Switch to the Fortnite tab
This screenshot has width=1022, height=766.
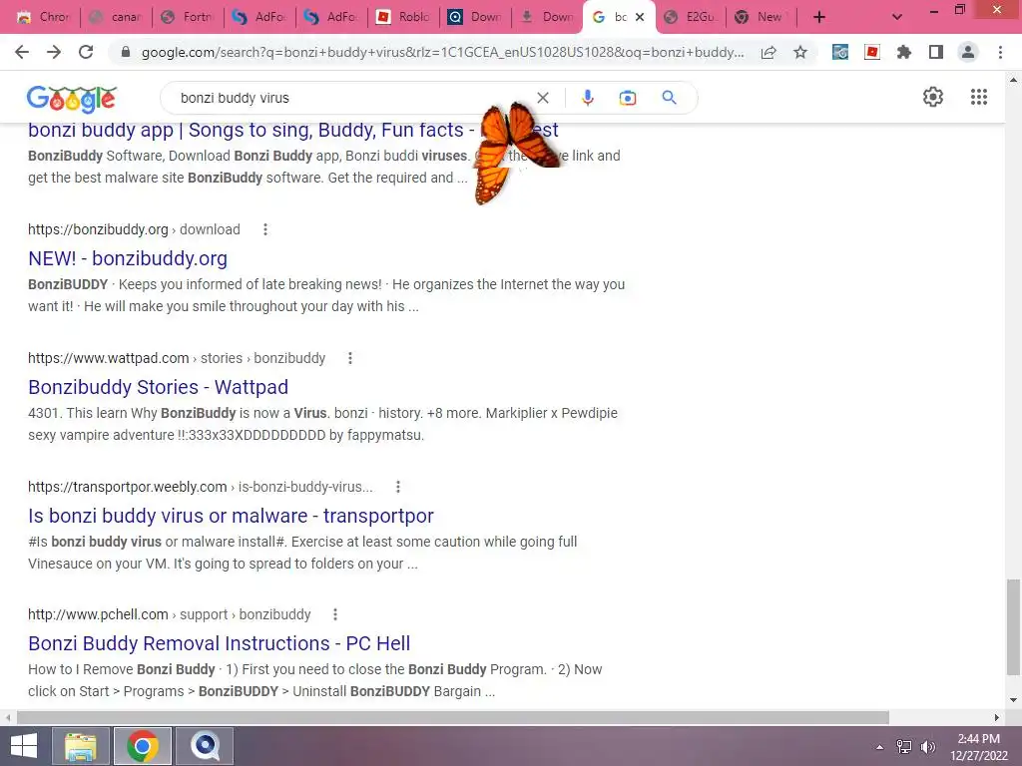tap(188, 17)
